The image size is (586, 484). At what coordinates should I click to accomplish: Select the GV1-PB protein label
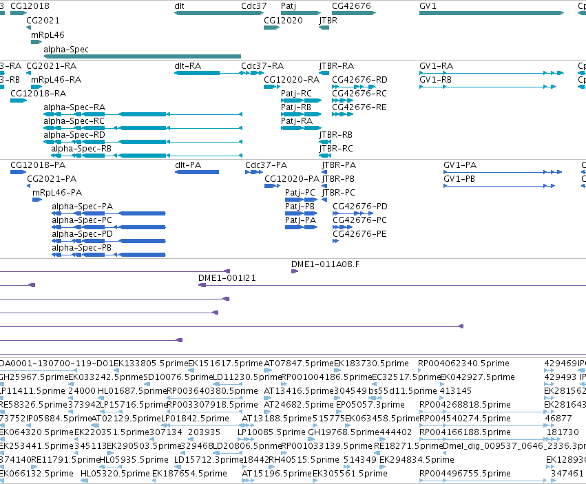point(459,179)
